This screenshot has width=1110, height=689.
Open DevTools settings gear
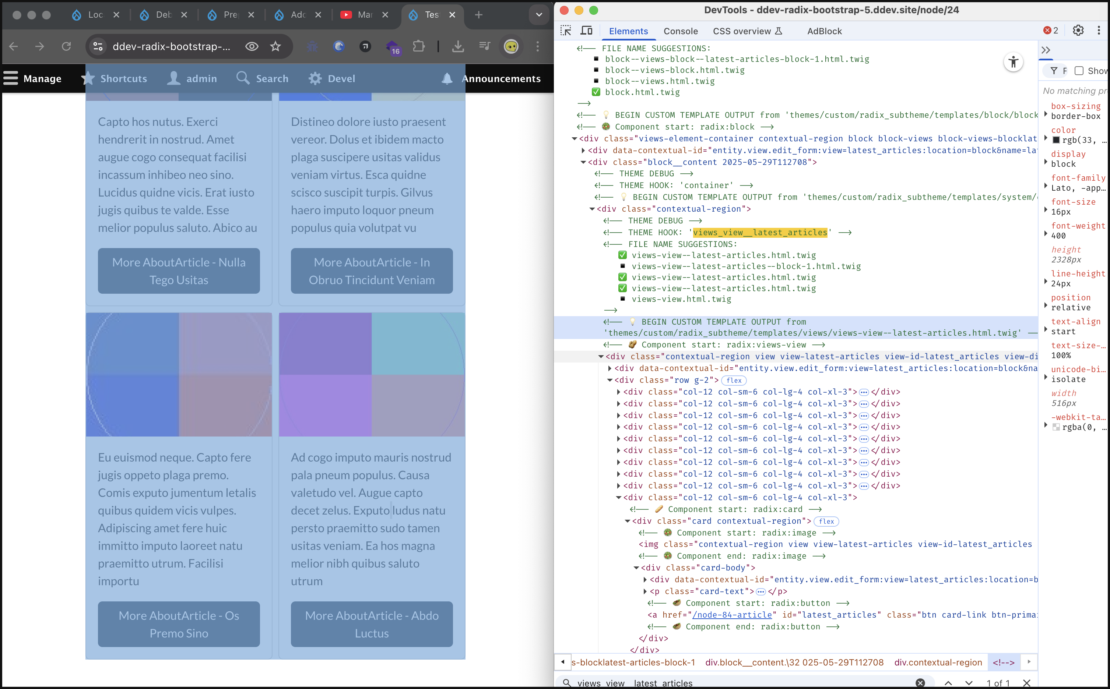pyautogui.click(x=1078, y=31)
